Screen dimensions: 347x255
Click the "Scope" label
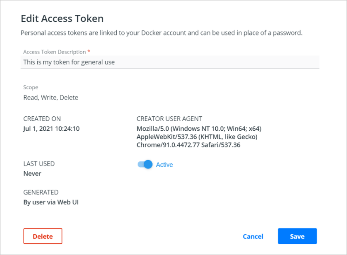[31, 87]
